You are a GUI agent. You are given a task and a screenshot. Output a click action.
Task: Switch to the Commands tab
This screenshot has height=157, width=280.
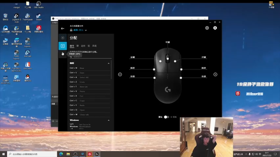72,46
